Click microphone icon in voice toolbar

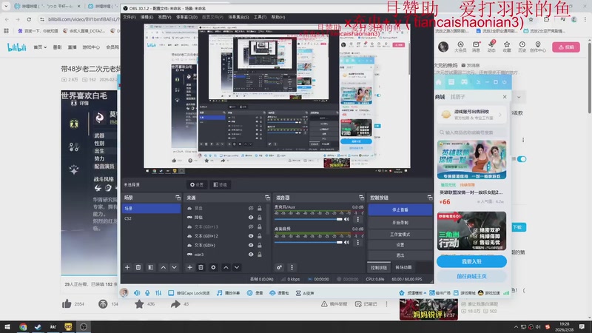coord(147,293)
